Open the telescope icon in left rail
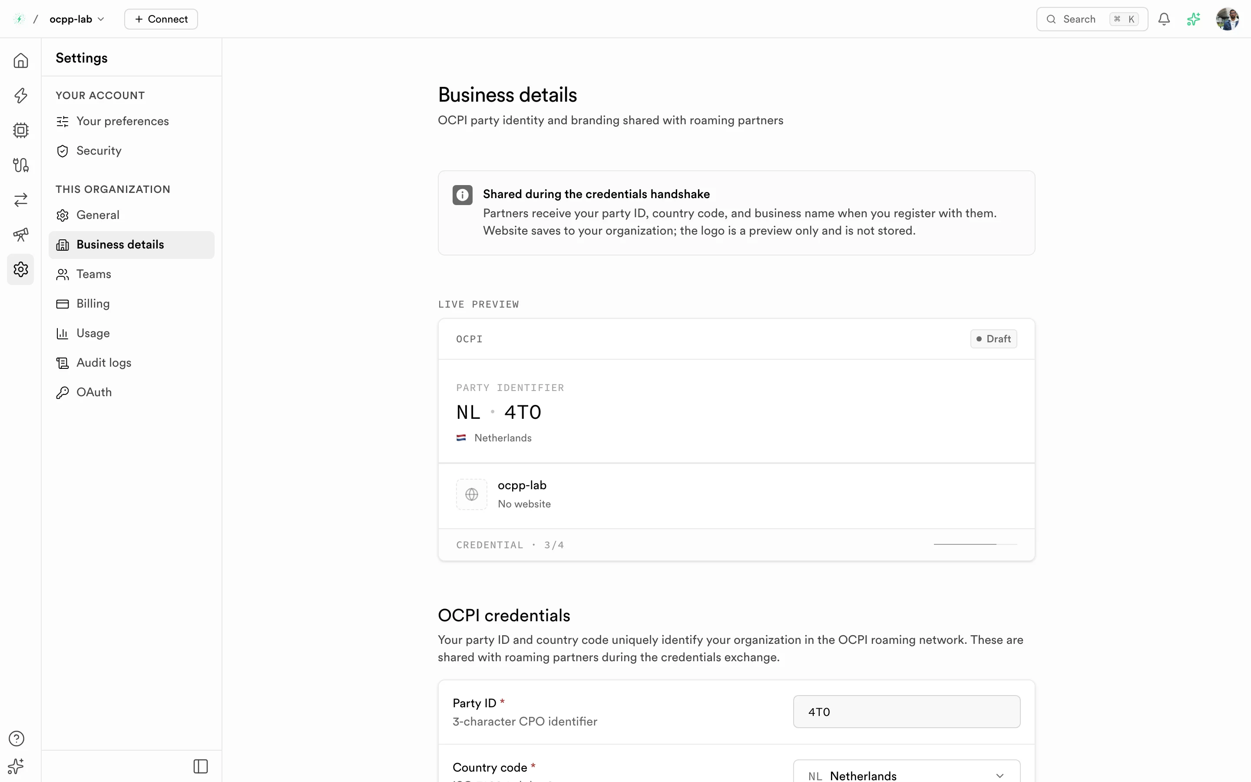The image size is (1251, 782). [21, 234]
